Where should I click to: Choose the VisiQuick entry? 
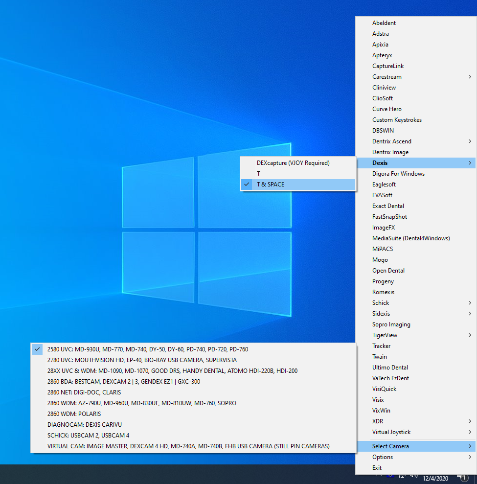(x=415, y=389)
